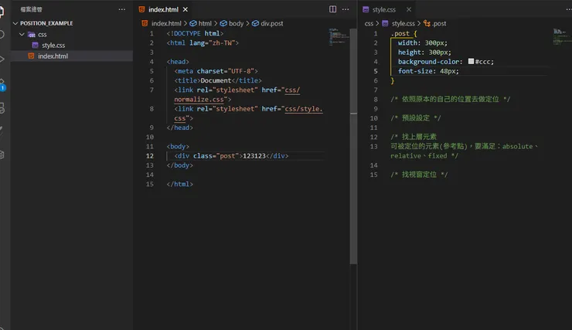Image resolution: width=572 pixels, height=330 pixels.
Task: Select style.css file in the file tree
Action: tap(53, 46)
